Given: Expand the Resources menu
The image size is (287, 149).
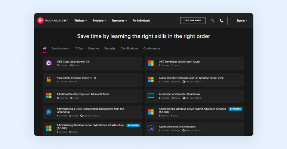Looking at the screenshot, I should click(x=119, y=20).
